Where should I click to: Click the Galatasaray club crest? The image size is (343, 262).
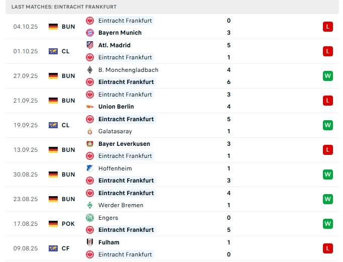(90, 131)
